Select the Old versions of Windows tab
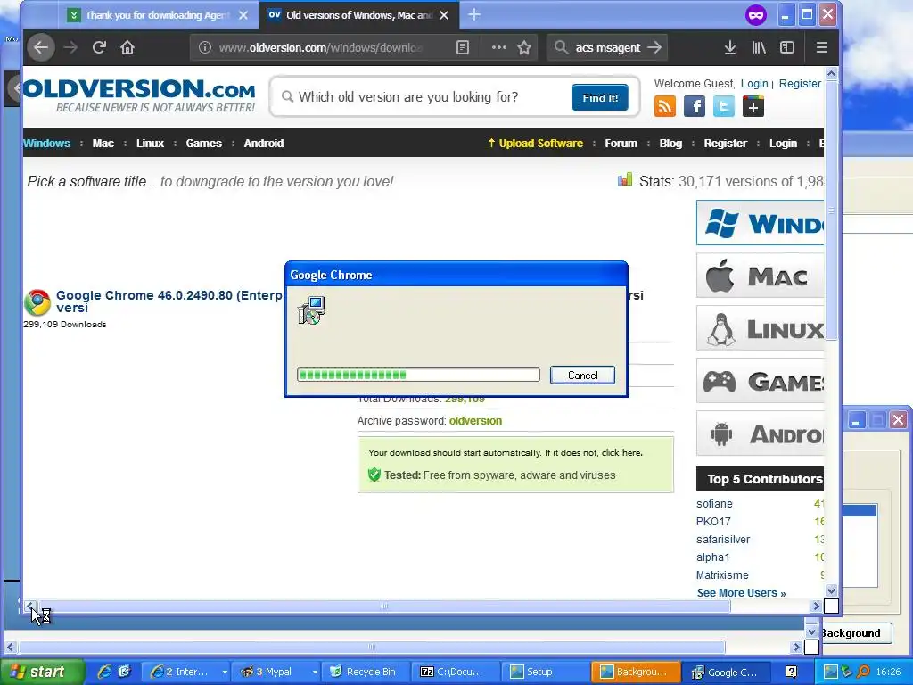913x685 pixels. click(359, 15)
